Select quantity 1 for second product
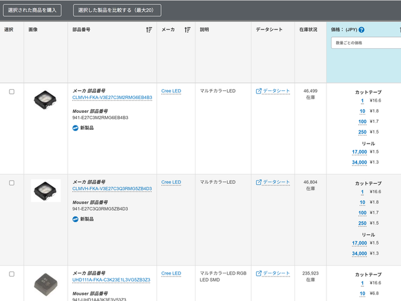 tap(362, 192)
